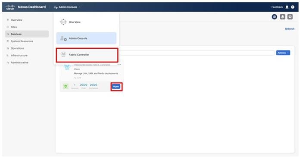Select Fabric Controller in the switcher menu

pos(87,55)
